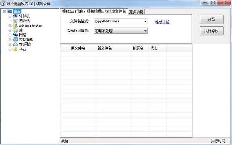Click the Recycle Bin (回收站) icon

tap(15, 21)
